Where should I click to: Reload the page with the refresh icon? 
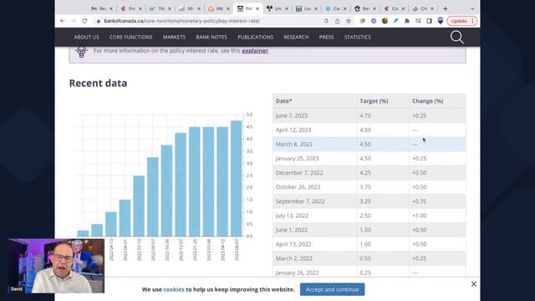(x=84, y=21)
